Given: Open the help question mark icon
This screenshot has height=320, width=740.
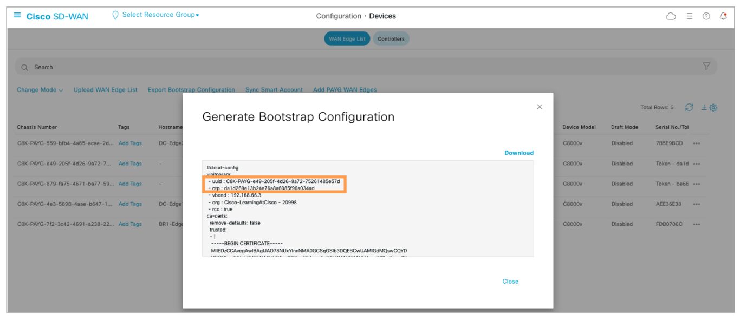Looking at the screenshot, I should point(706,16).
